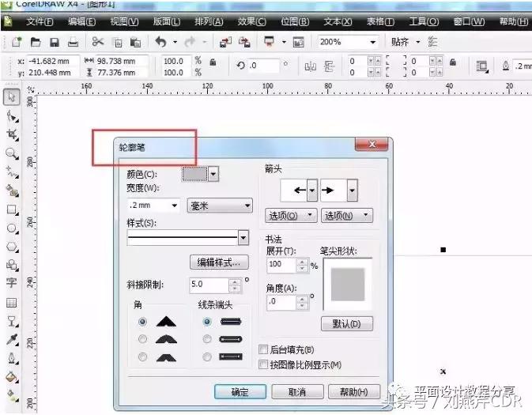Click the Save disk icon
This screenshot has width=532, height=415.
pyautogui.click(x=55, y=42)
